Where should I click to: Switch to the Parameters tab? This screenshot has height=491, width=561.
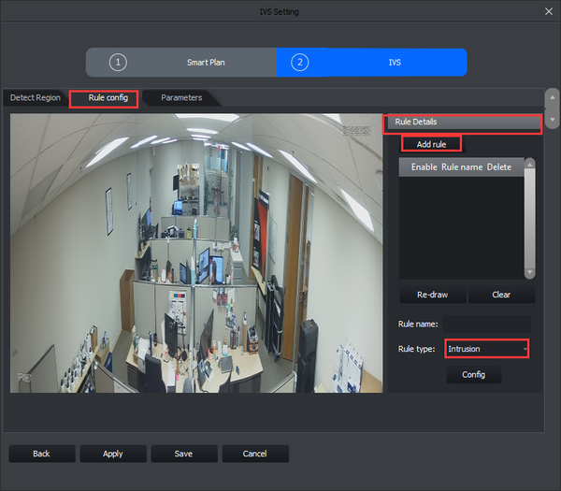coord(181,97)
